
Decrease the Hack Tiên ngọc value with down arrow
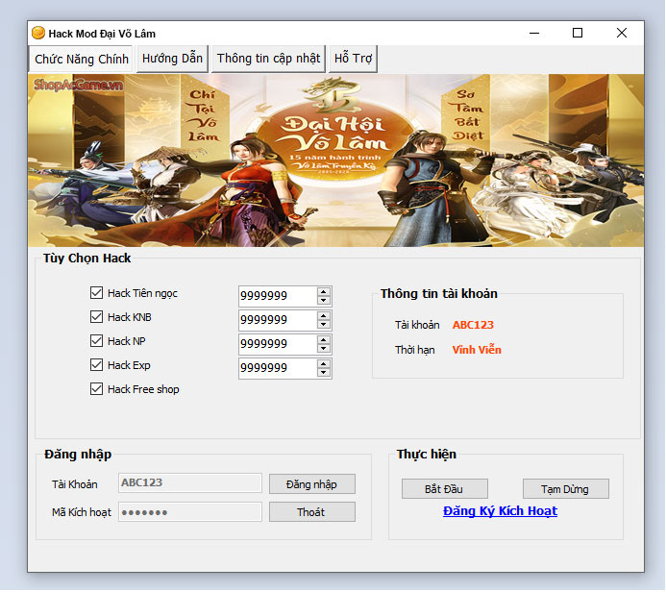click(x=324, y=300)
